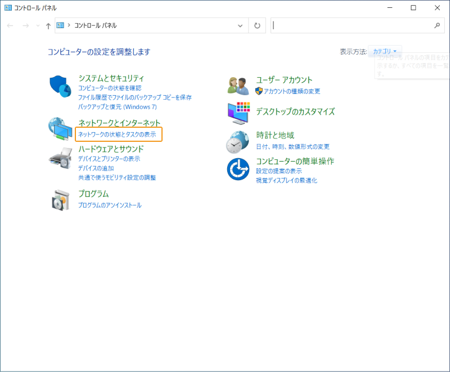Click the Refresh button beside address bar
The image size is (450, 372).
257,25
